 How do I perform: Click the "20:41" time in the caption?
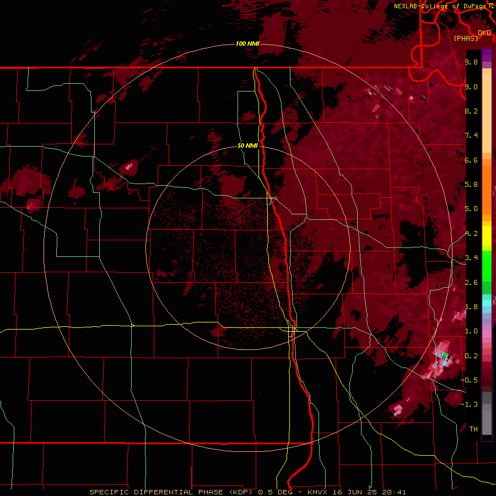coord(394,492)
